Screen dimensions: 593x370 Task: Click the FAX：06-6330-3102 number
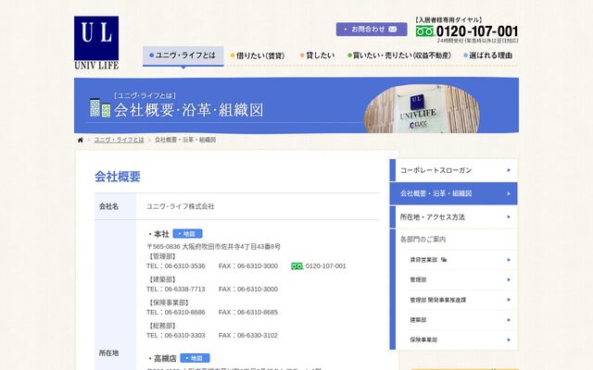tap(248, 335)
